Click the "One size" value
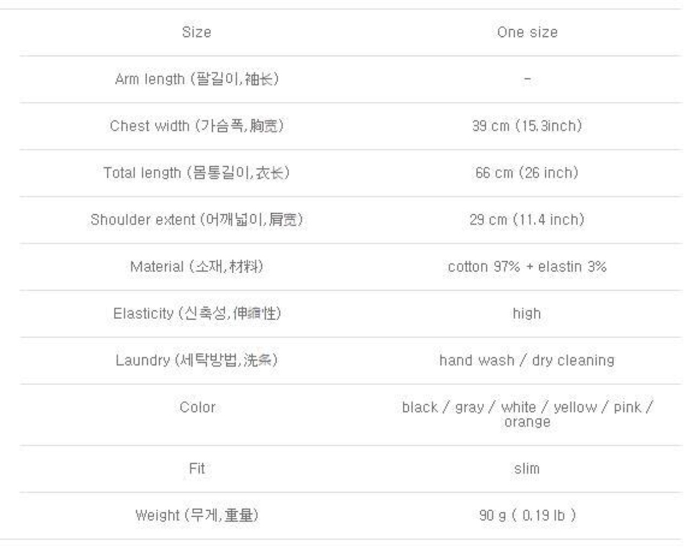Image resolution: width=693 pixels, height=547 pixels. click(x=527, y=32)
